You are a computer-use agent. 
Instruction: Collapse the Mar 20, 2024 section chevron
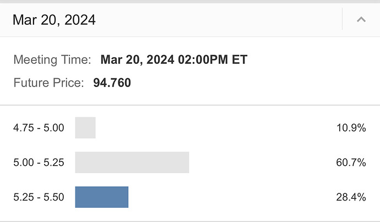pyautogui.click(x=361, y=20)
